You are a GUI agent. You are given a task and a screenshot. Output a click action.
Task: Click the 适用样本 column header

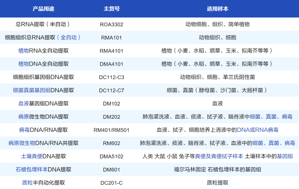pyautogui.click(x=218, y=9)
